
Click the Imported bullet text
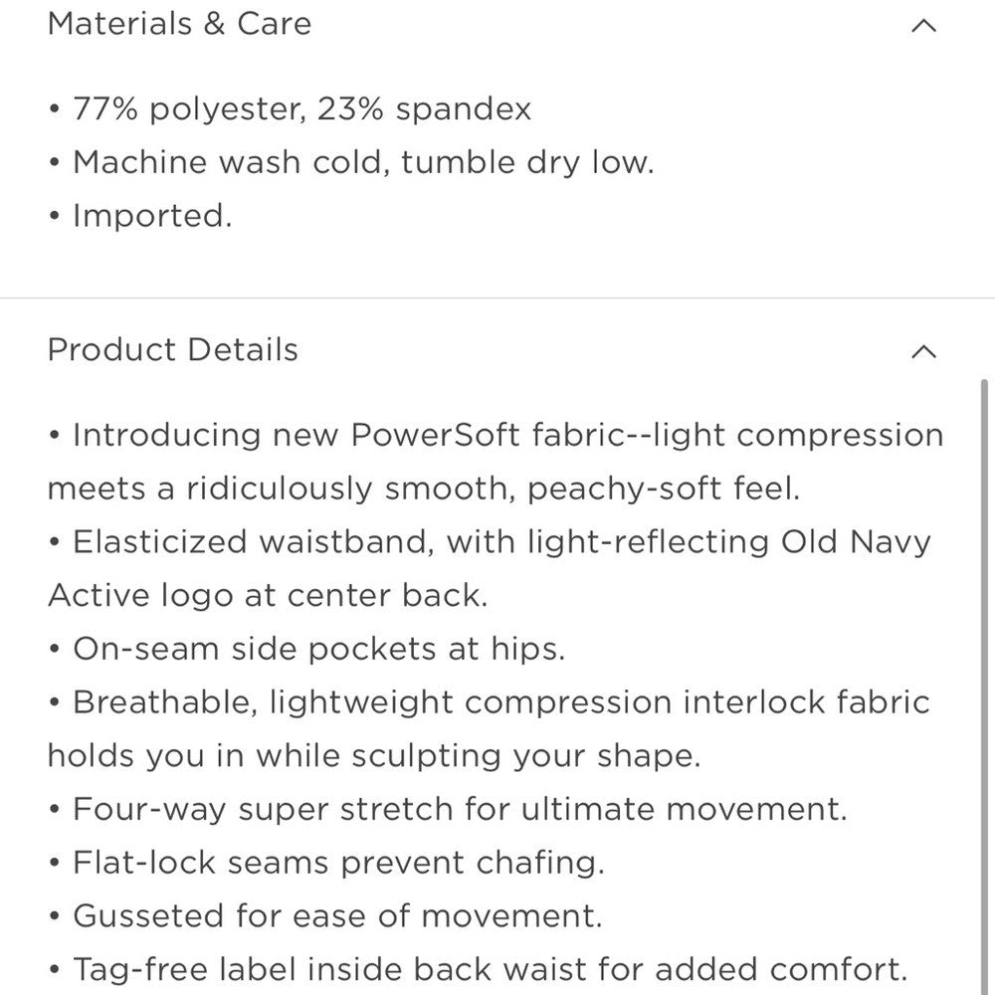[152, 216]
